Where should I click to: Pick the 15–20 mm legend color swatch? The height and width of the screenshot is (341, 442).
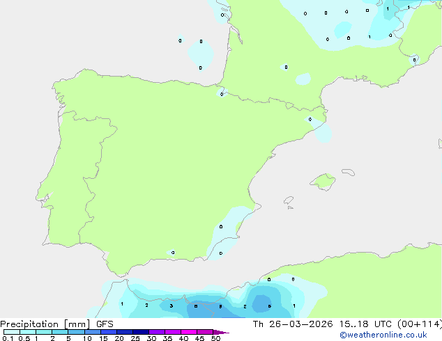109,332
